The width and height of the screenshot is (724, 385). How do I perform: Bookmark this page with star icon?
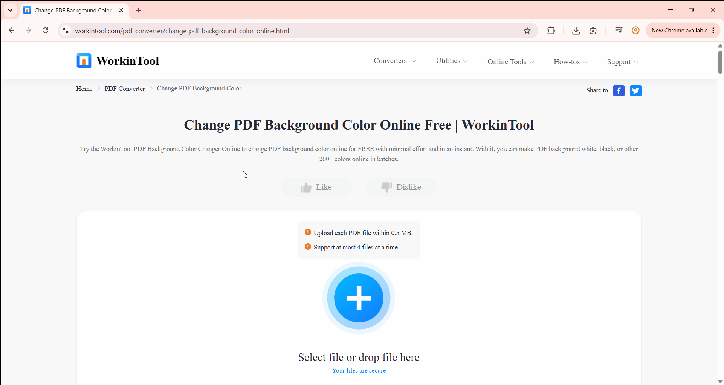click(x=527, y=31)
